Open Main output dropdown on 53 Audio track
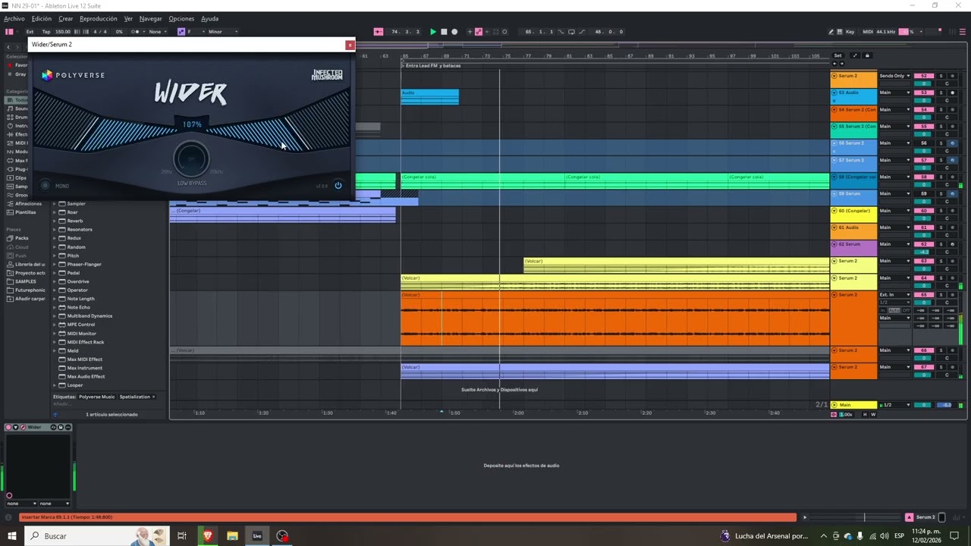This screenshot has height=546, width=971. (894, 93)
